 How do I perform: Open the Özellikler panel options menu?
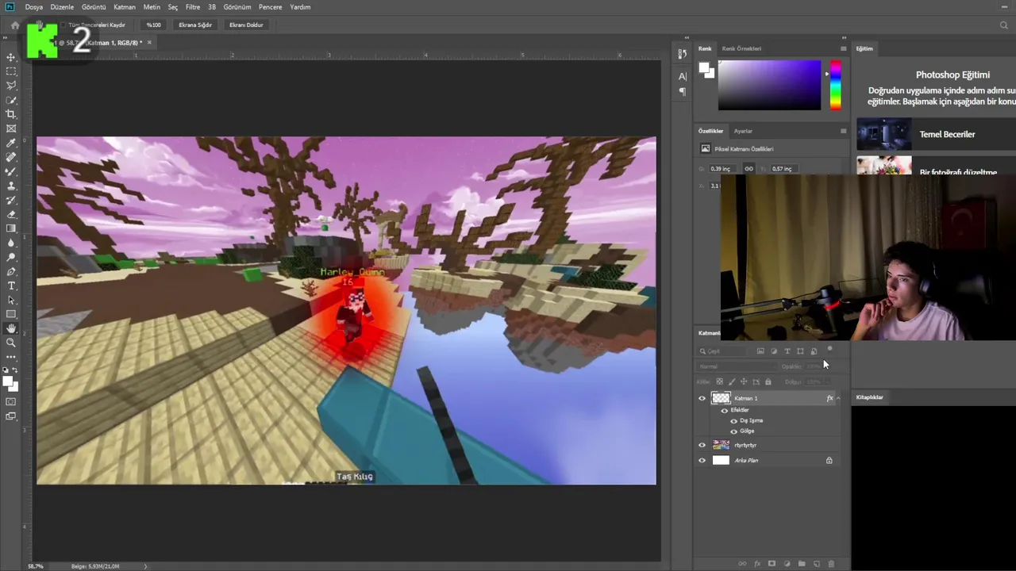(843, 132)
